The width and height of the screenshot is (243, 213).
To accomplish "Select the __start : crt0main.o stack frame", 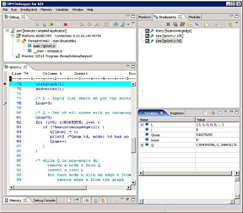I will [x=48, y=51].
